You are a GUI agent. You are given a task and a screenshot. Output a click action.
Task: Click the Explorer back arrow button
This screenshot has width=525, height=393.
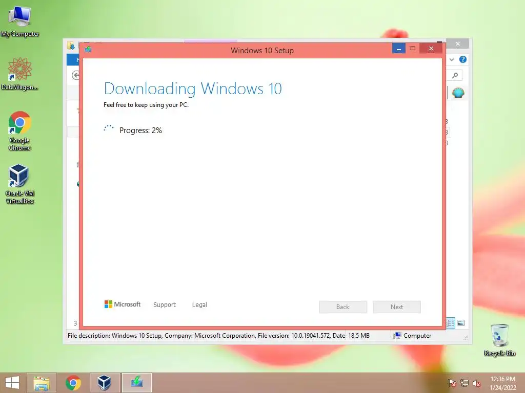(x=76, y=76)
